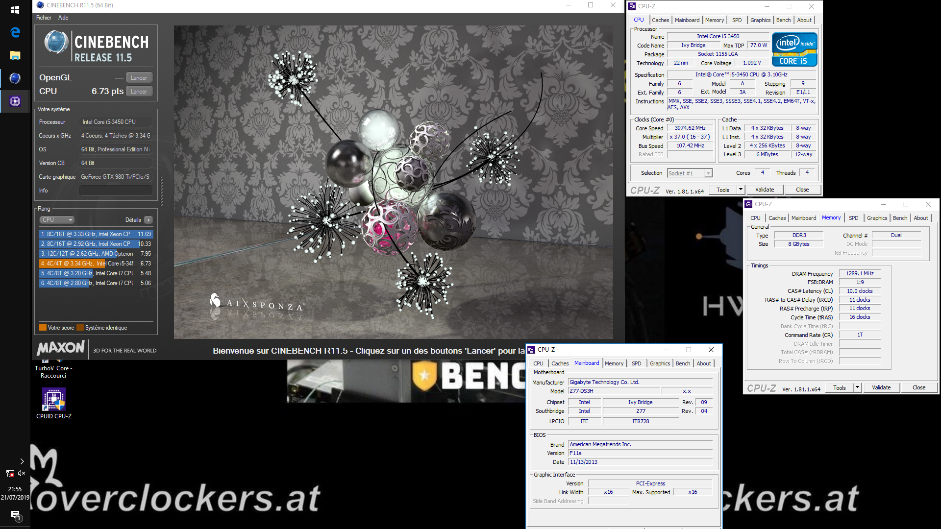Switch to Graphics tab in top CPU-Z
Image resolution: width=941 pixels, height=529 pixels.
pos(760,20)
